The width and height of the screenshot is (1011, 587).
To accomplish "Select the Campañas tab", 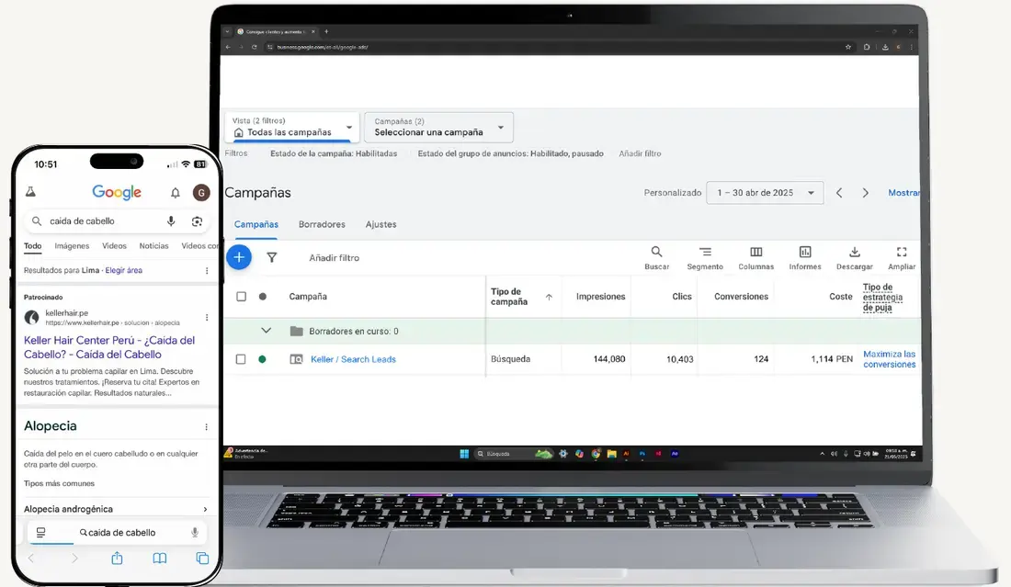I will point(256,224).
